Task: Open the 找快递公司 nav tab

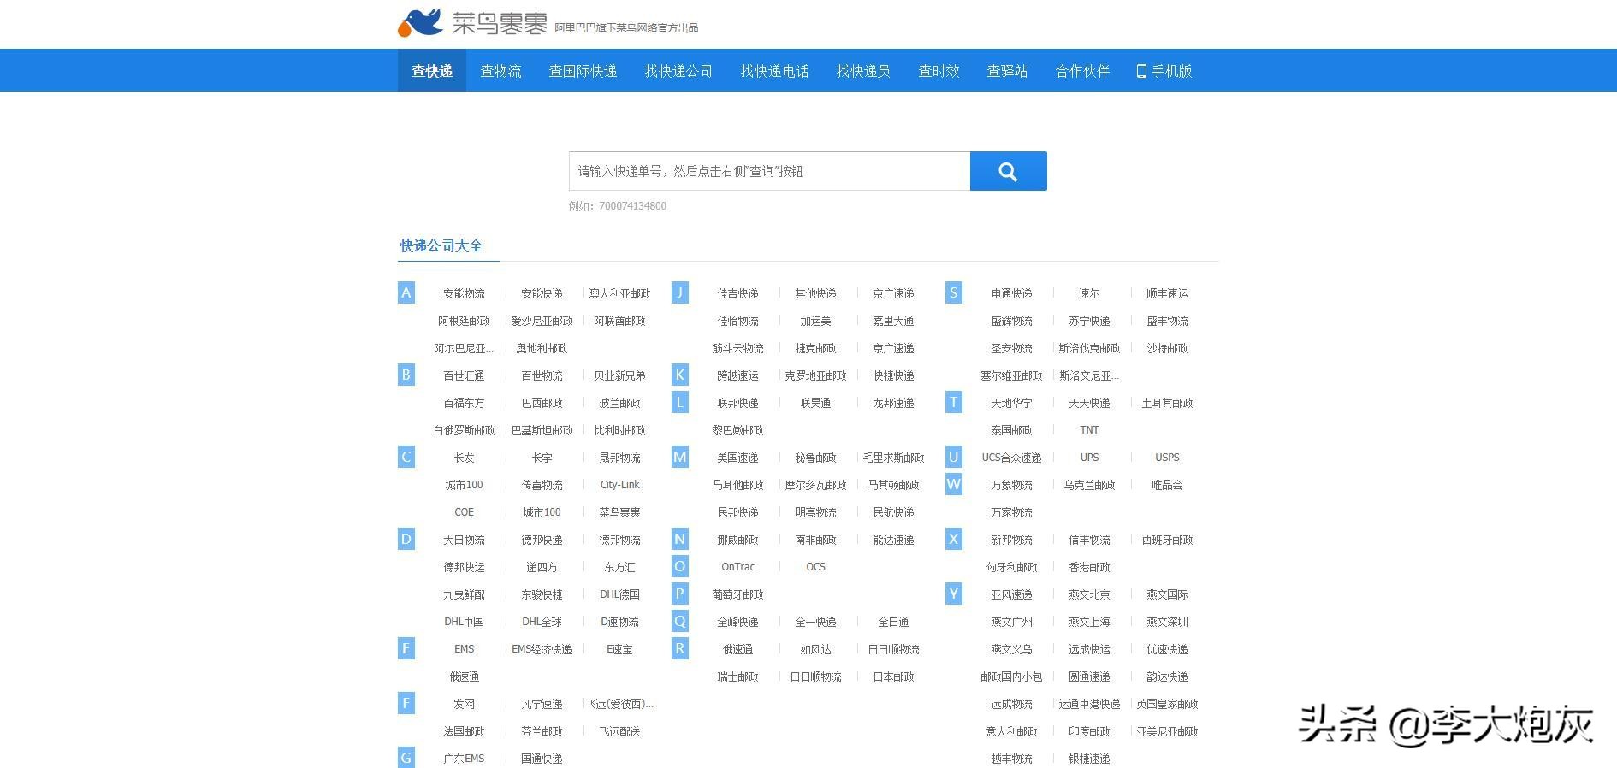Action: pyautogui.click(x=678, y=71)
